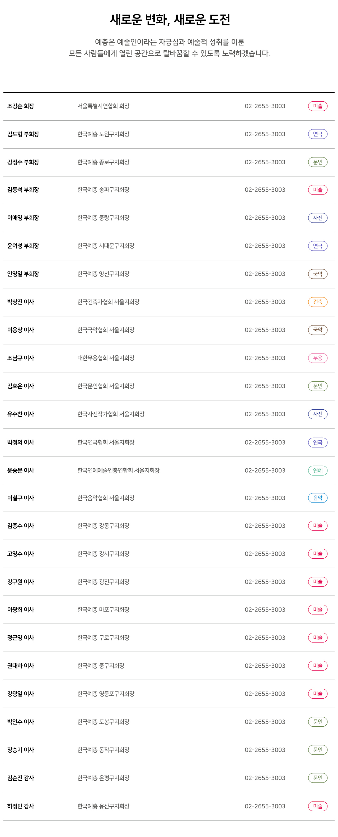Click the 국악 badge in 안영일 부회장's row
Screen dimensions: 338x837
point(317,274)
